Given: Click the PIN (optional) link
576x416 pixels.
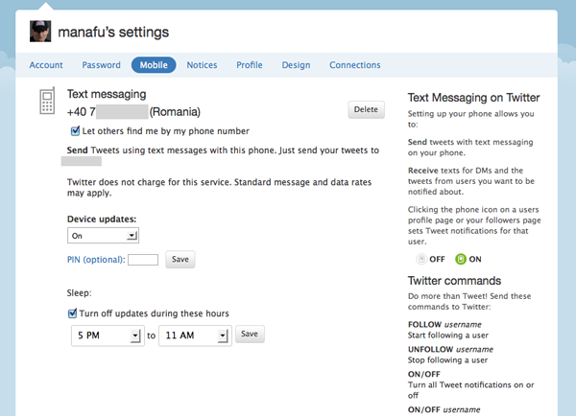Looking at the screenshot, I should [96, 260].
